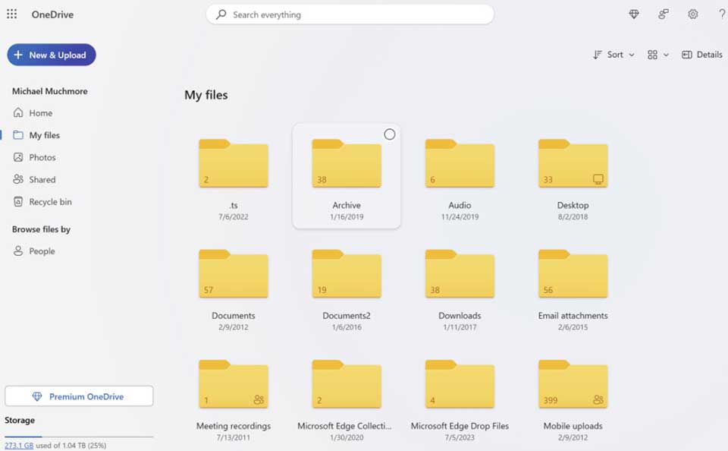Click the Documents date 2/9/2012 under Documents

[233, 327]
